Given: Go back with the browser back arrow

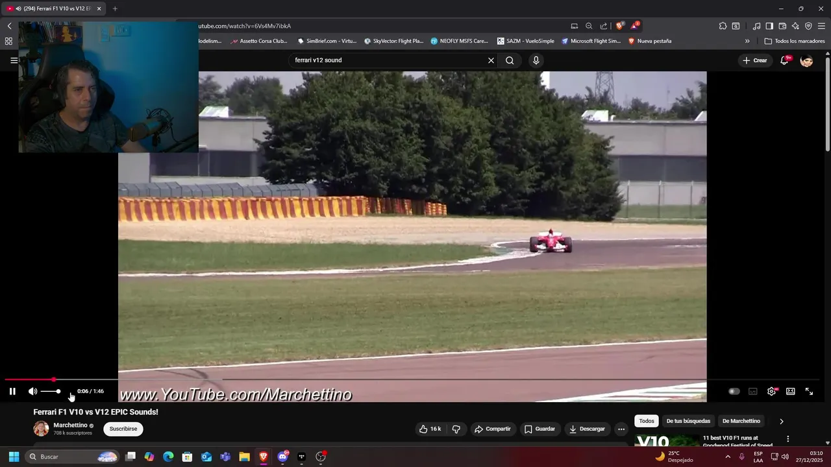Looking at the screenshot, I should click(x=9, y=26).
